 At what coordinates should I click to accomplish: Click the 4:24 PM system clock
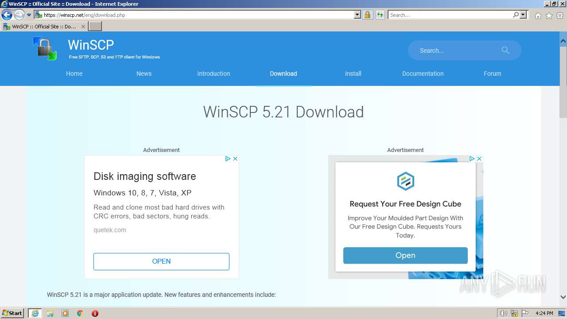(x=544, y=313)
